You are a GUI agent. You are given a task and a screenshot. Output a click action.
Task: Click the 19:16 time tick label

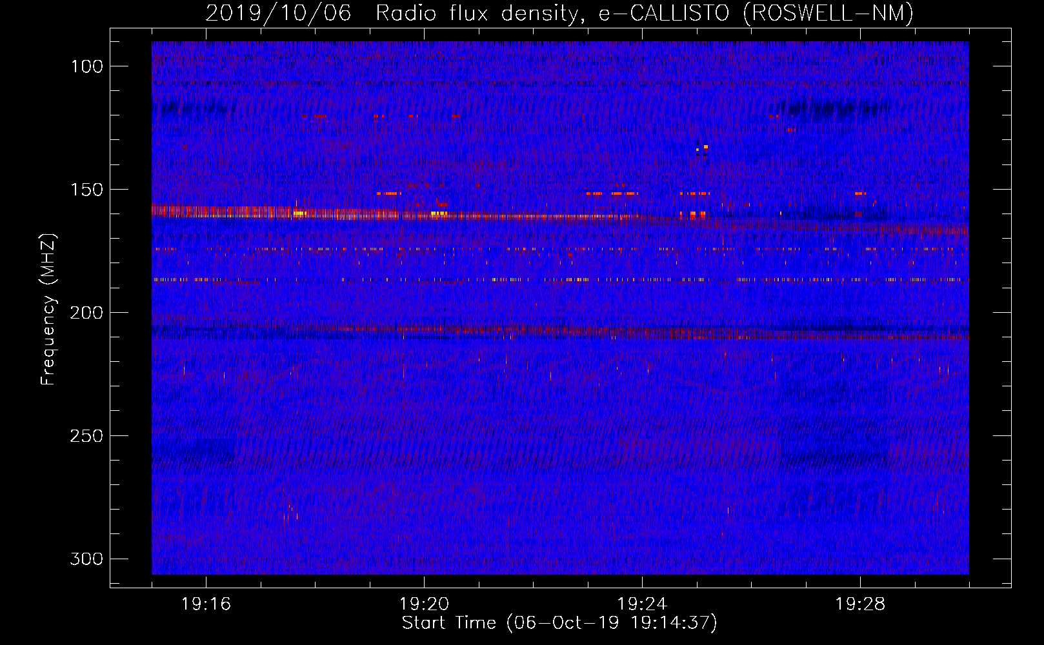pos(206,604)
